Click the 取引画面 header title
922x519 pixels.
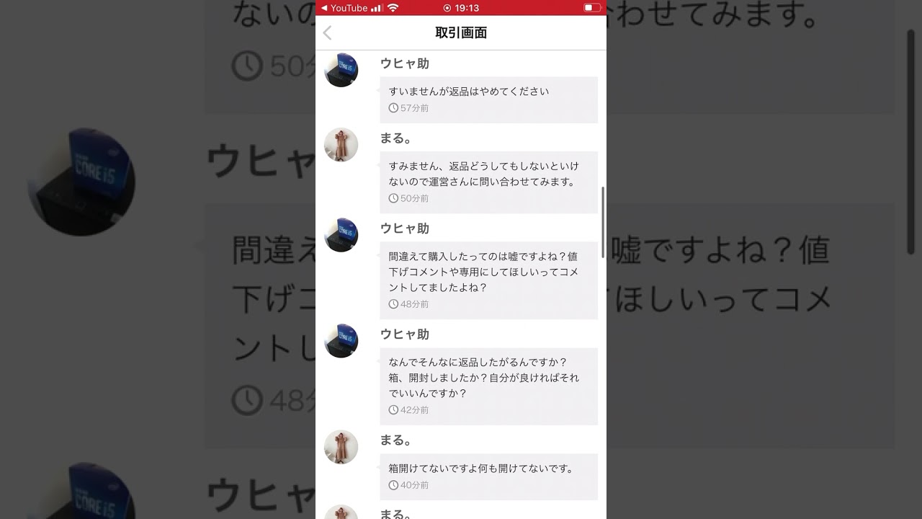(x=461, y=33)
